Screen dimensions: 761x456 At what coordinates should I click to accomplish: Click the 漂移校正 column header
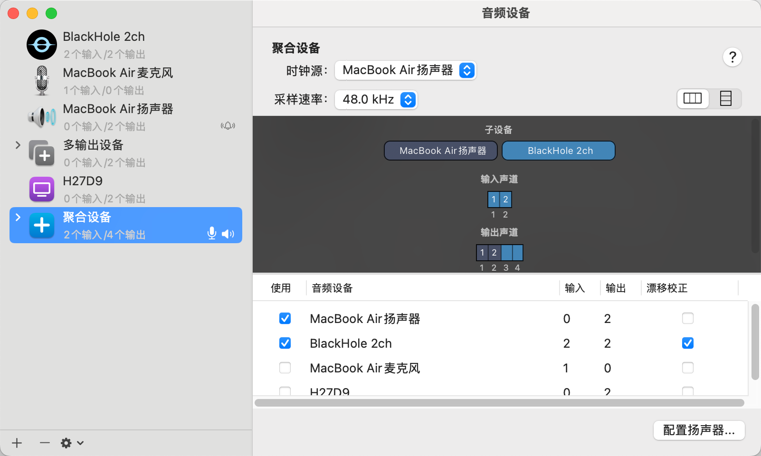point(667,288)
